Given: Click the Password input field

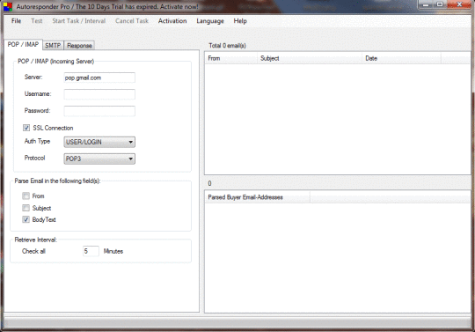Looking at the screenshot, I should (x=99, y=111).
